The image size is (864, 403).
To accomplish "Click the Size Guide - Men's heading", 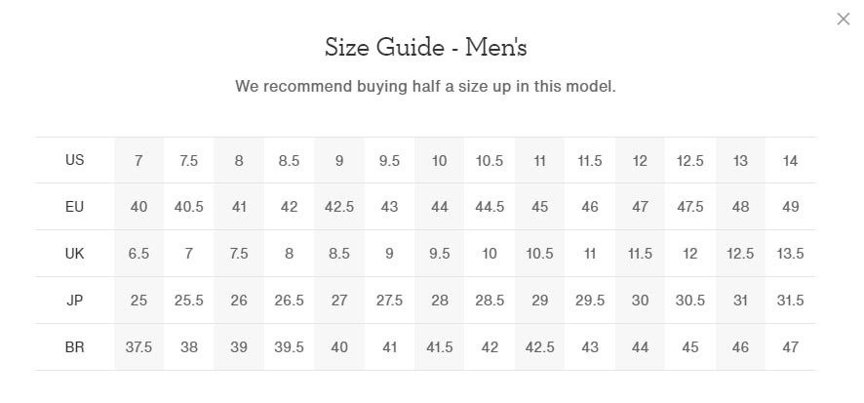I will click(425, 48).
